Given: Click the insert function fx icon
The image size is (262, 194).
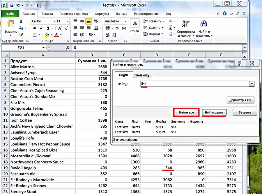Looking at the screenshot, I should [68, 47].
